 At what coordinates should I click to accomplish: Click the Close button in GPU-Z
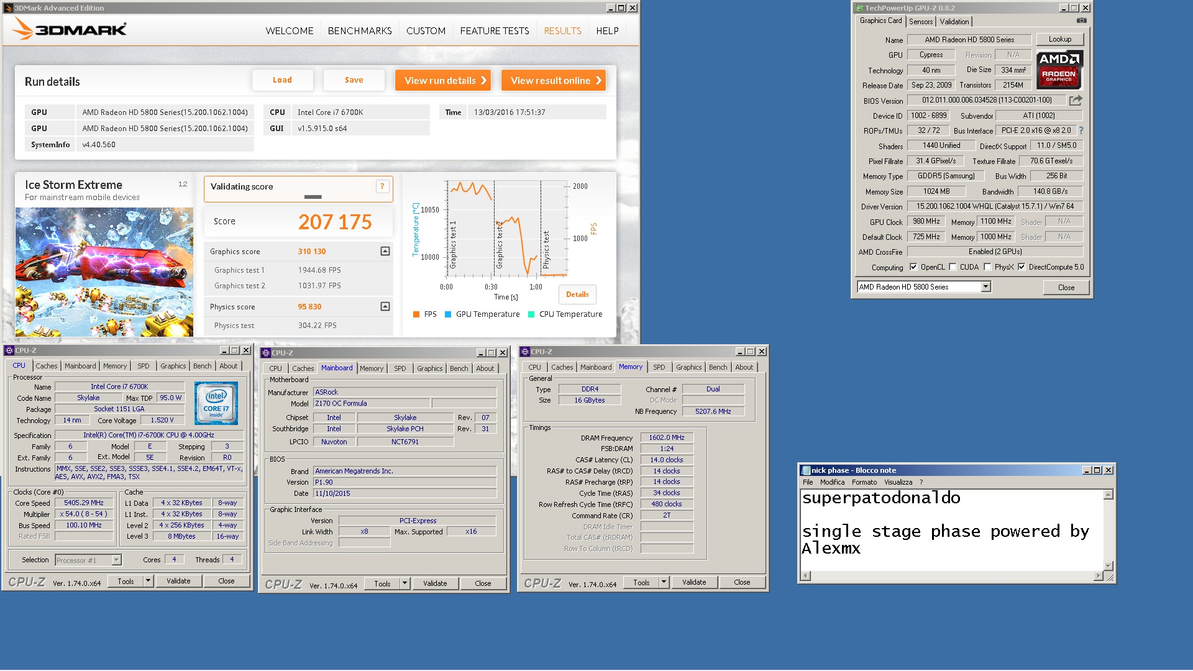tap(1066, 287)
